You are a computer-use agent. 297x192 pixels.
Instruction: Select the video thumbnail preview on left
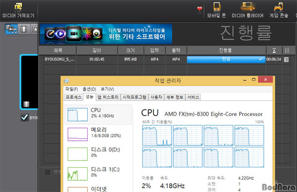pos(29,82)
